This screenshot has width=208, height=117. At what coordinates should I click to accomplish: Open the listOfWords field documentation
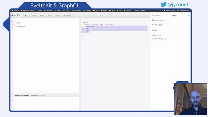click(156, 39)
